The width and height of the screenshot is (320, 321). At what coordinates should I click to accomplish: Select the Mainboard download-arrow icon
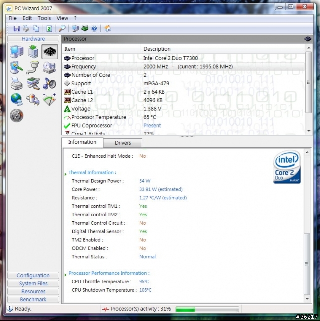coord(33,52)
